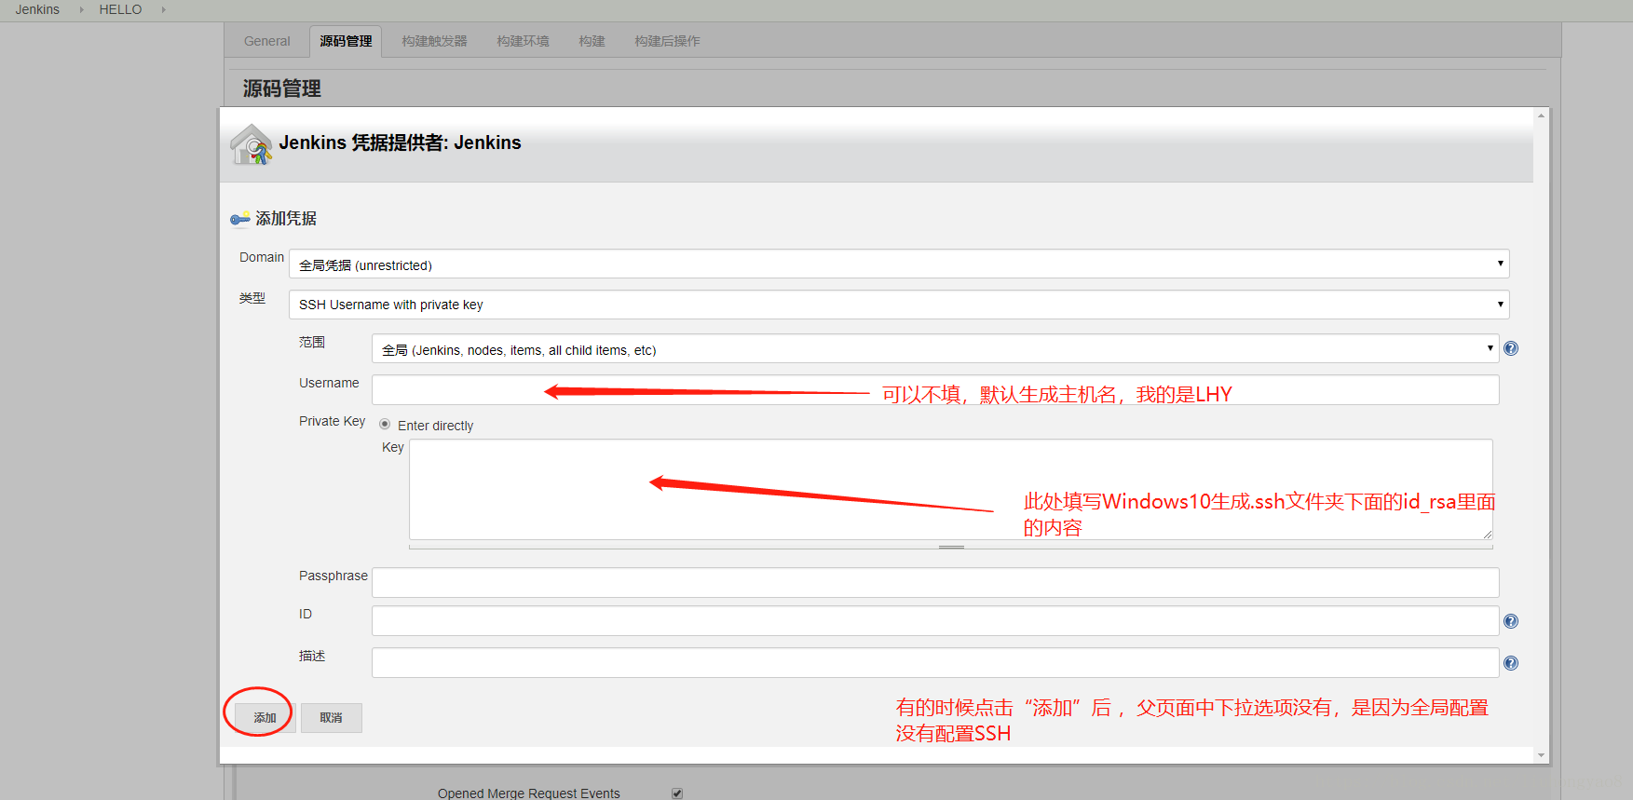The height and width of the screenshot is (800, 1633).
Task: Click the 添加凭据 heading text
Action: [x=286, y=218]
